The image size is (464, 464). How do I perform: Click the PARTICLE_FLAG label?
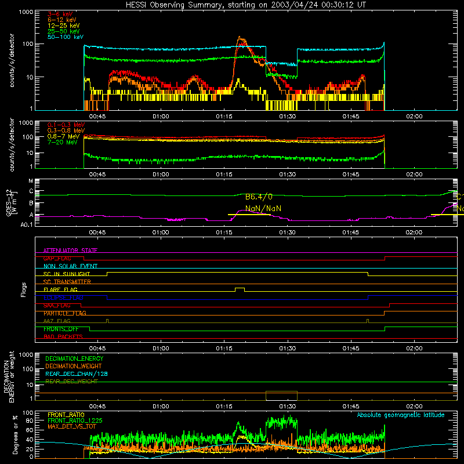[65, 313]
